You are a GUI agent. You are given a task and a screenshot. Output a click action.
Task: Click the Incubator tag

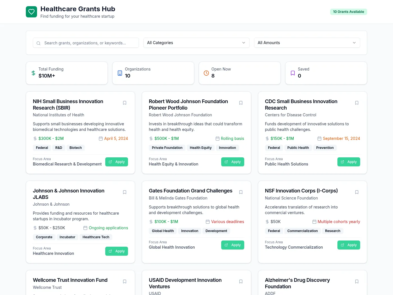[67, 237]
